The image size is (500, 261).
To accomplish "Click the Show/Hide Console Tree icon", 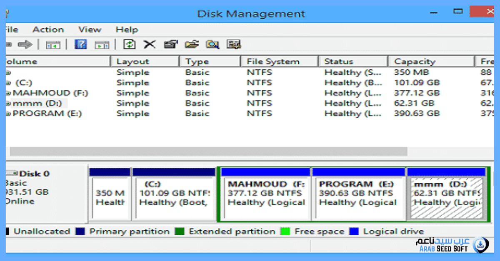I will [x=53, y=44].
